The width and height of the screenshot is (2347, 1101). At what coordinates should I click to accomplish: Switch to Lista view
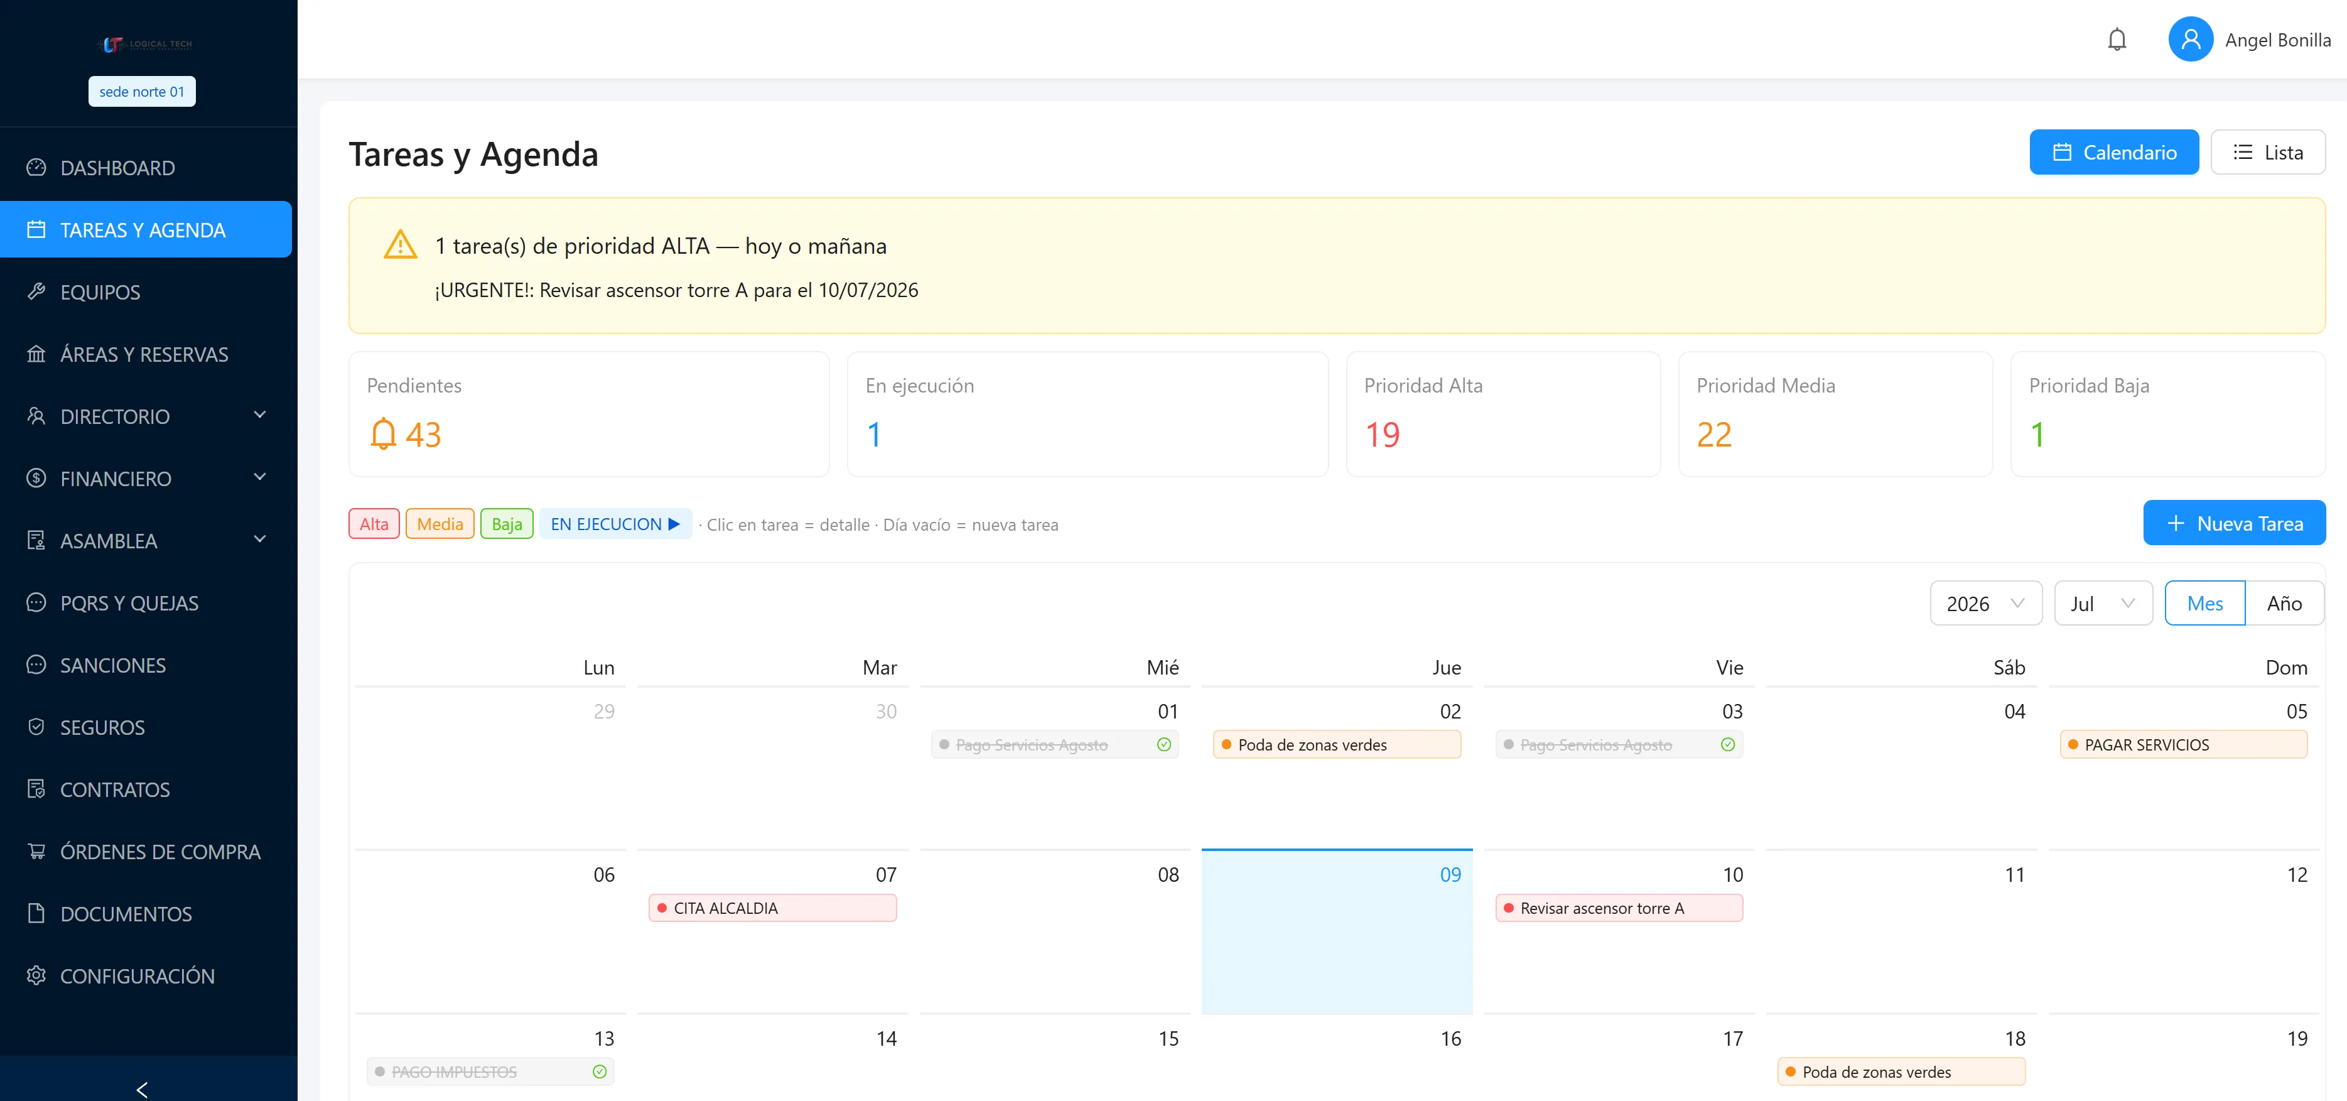click(x=2268, y=152)
